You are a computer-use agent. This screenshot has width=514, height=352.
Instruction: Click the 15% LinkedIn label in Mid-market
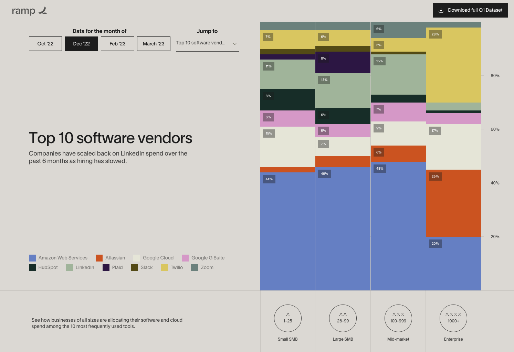(x=379, y=61)
